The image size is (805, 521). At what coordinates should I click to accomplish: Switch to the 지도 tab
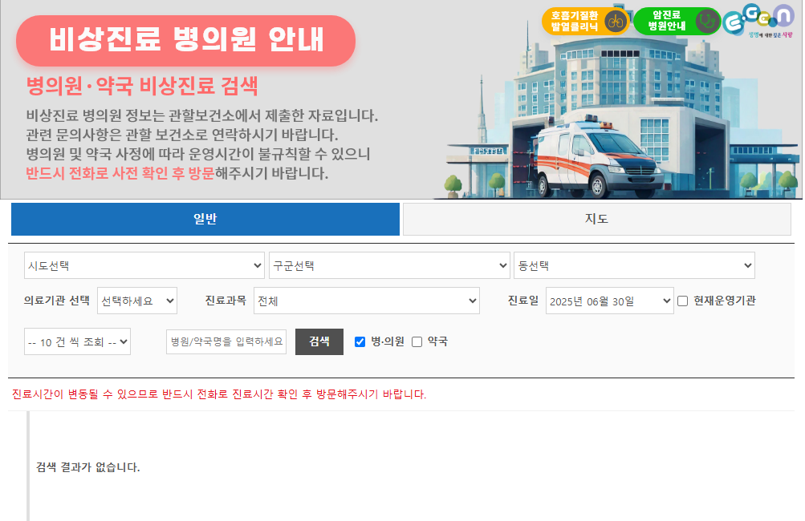pyautogui.click(x=597, y=219)
